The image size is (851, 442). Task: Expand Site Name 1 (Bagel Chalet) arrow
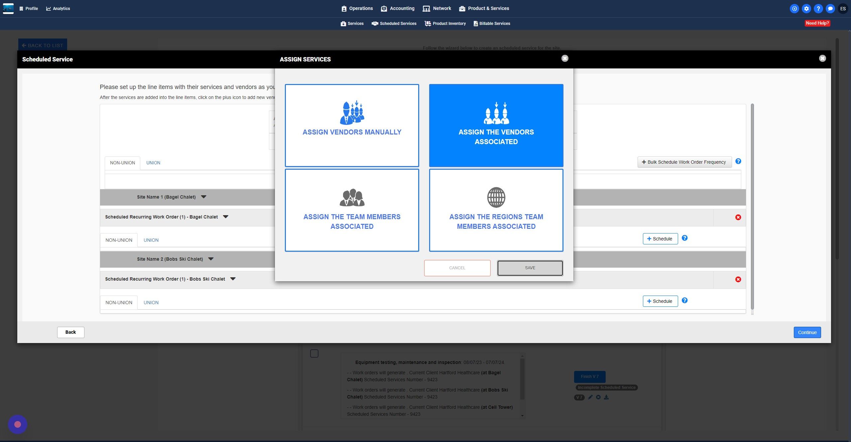tap(204, 197)
